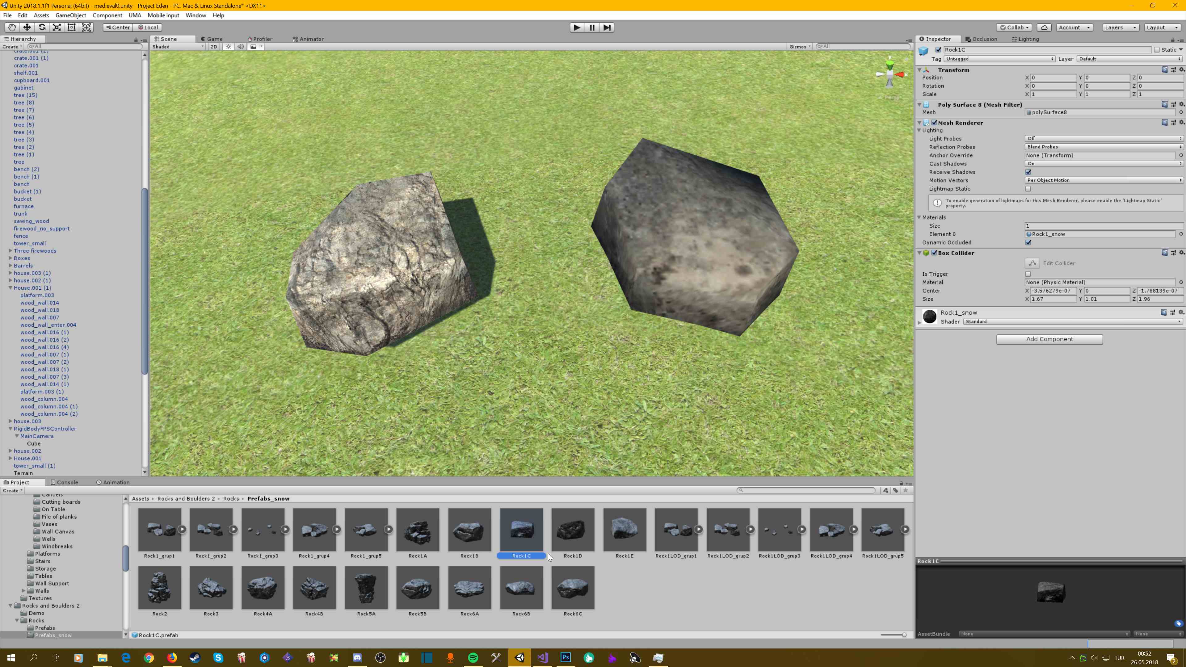Switch to the Console tab
Image resolution: width=1186 pixels, height=667 pixels.
65,482
